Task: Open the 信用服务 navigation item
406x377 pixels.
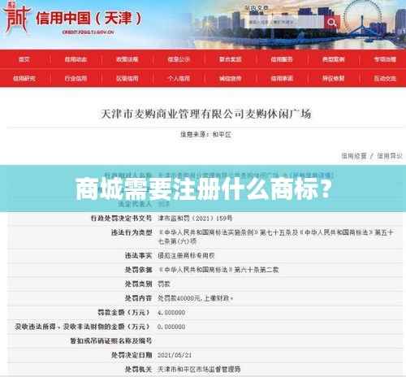Action: click(282, 59)
